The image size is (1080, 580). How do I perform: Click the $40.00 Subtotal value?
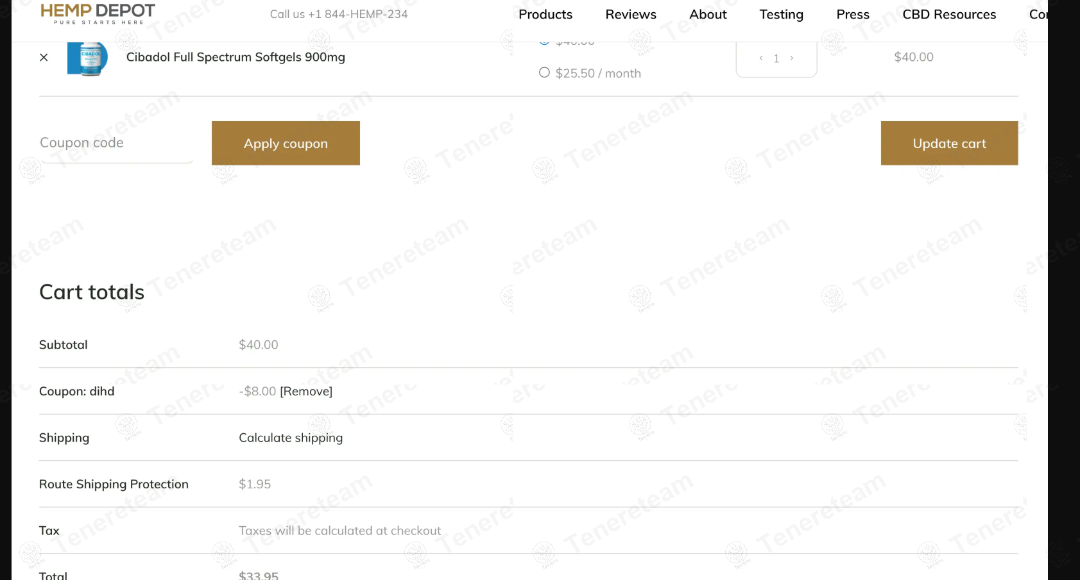[x=259, y=345]
